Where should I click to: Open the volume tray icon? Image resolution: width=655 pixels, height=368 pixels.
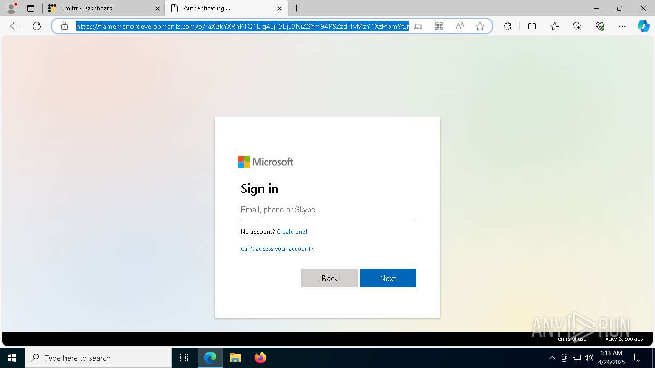pos(589,358)
